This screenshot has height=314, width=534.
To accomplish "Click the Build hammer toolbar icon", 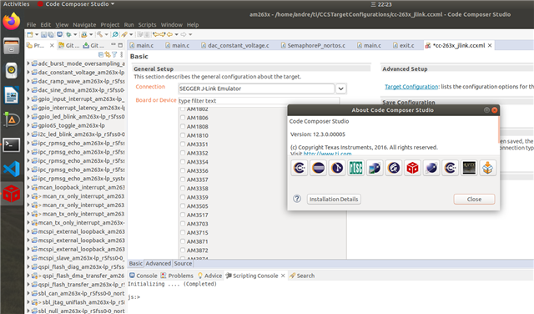I will tap(99, 34).
